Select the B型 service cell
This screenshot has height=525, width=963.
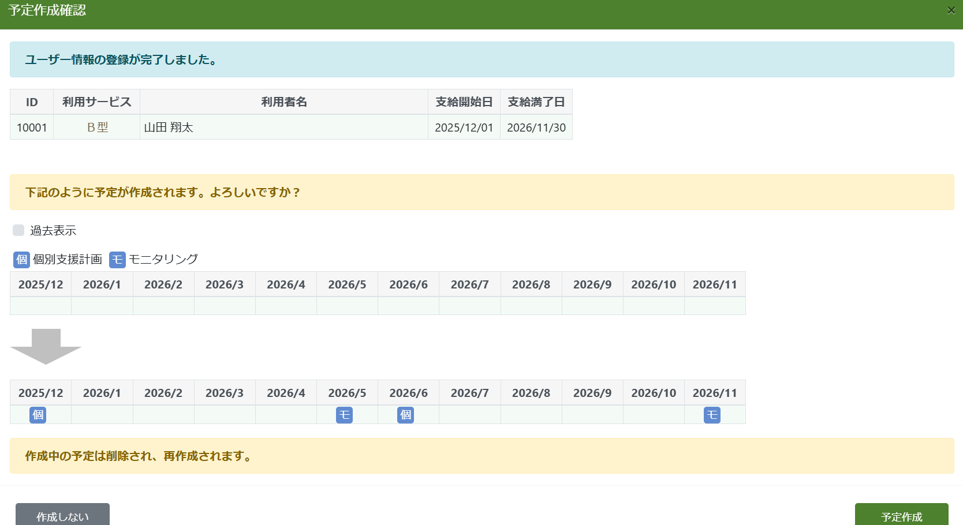click(x=97, y=127)
